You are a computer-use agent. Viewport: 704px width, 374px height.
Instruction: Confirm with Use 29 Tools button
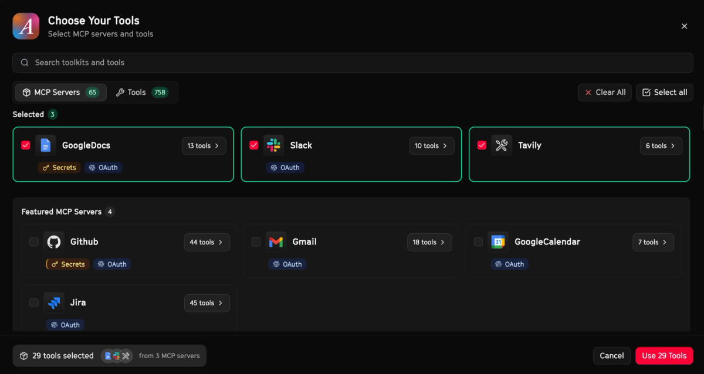click(x=664, y=356)
